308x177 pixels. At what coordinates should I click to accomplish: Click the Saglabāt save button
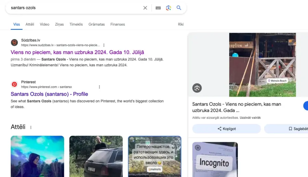(287, 129)
